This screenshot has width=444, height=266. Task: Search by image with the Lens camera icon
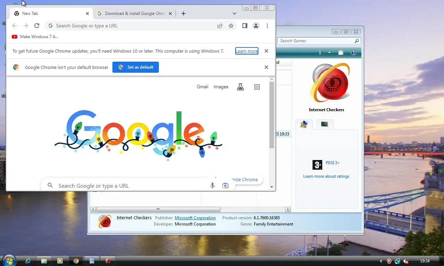point(225,186)
